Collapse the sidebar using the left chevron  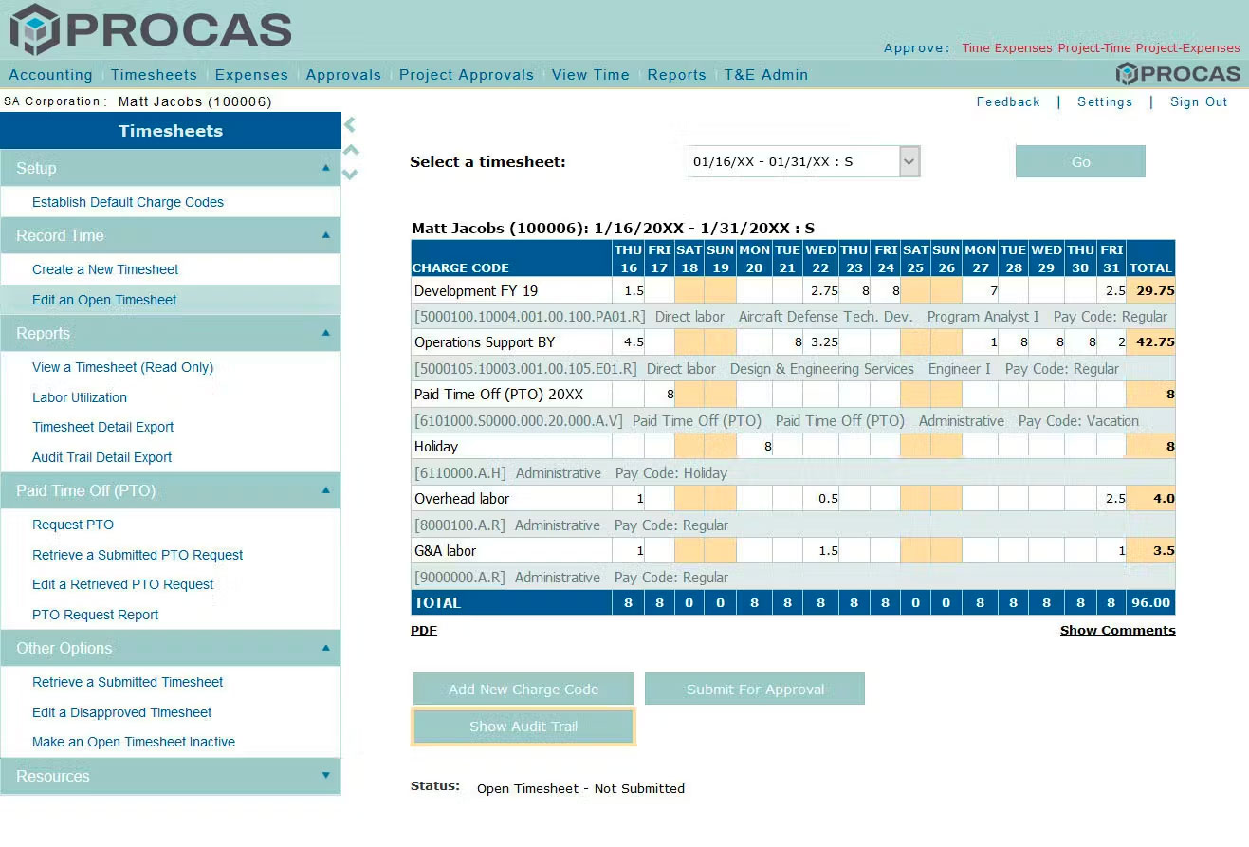pos(350,124)
